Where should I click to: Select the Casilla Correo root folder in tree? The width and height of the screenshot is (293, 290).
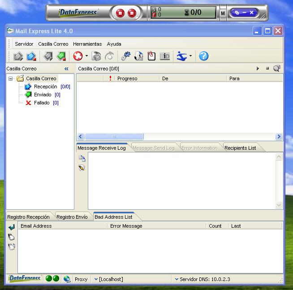41,78
